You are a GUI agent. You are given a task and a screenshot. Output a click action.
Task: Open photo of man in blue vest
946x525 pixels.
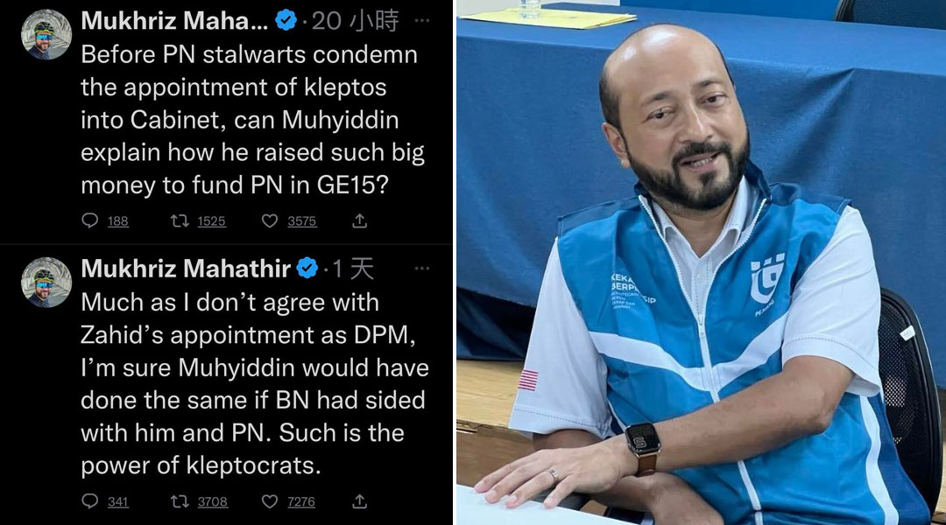coord(701,262)
